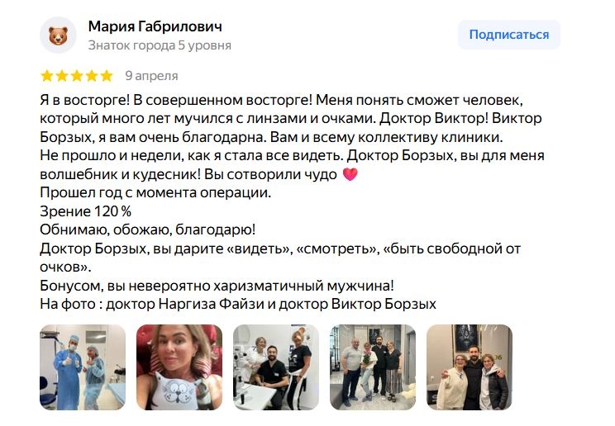Viewport: 615px width, 426px height.
Task: Select the fifth yellow rating star
Action: tap(107, 76)
